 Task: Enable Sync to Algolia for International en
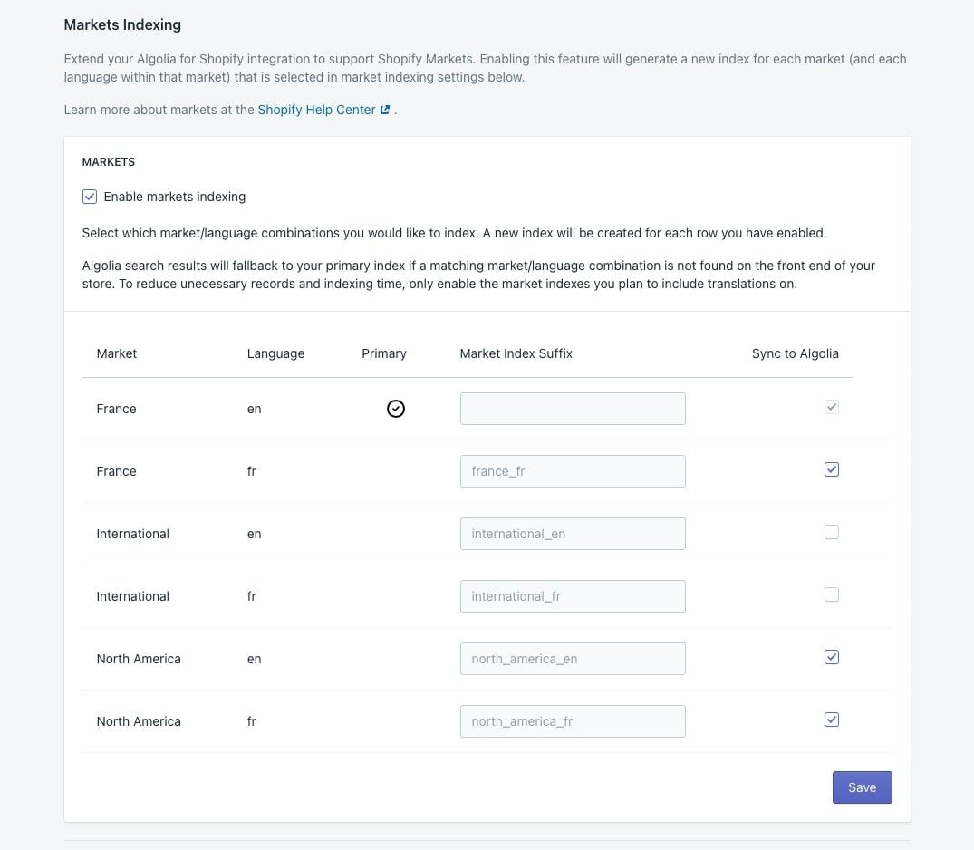pos(831,532)
